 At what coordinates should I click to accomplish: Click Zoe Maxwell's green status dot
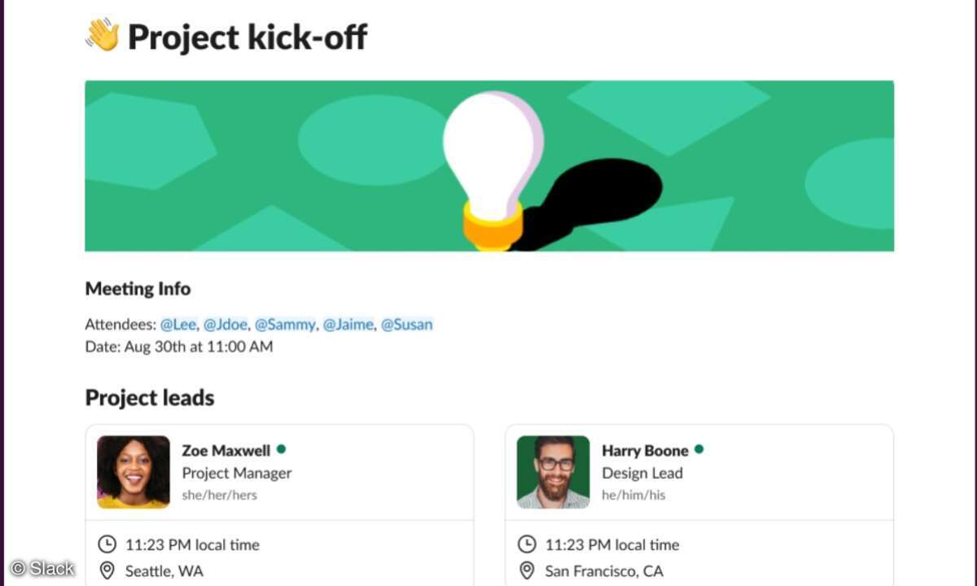click(x=281, y=448)
